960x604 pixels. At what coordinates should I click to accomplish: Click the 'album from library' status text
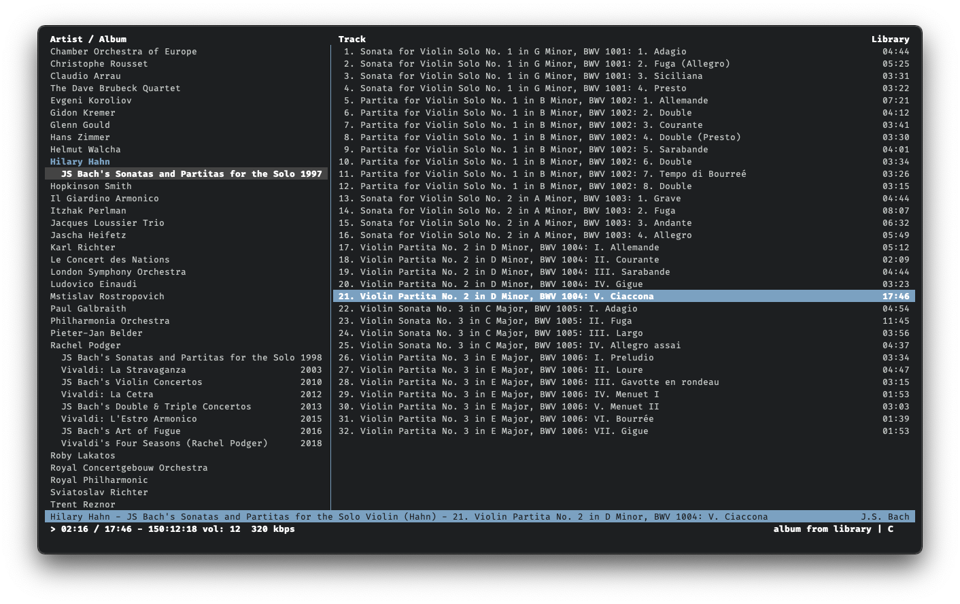[822, 529]
